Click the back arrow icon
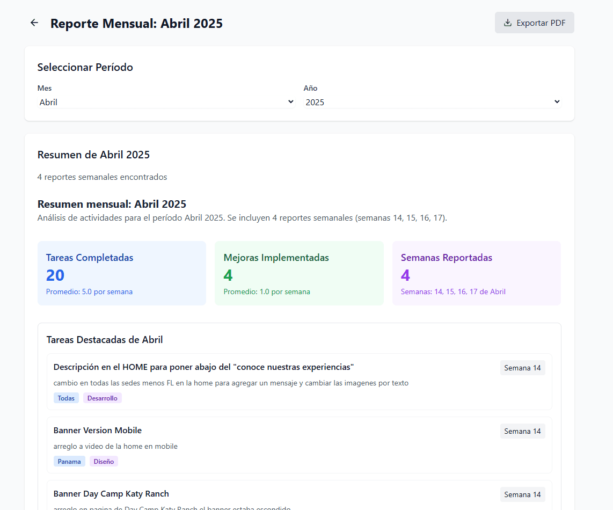The width and height of the screenshot is (613, 510). coord(34,23)
